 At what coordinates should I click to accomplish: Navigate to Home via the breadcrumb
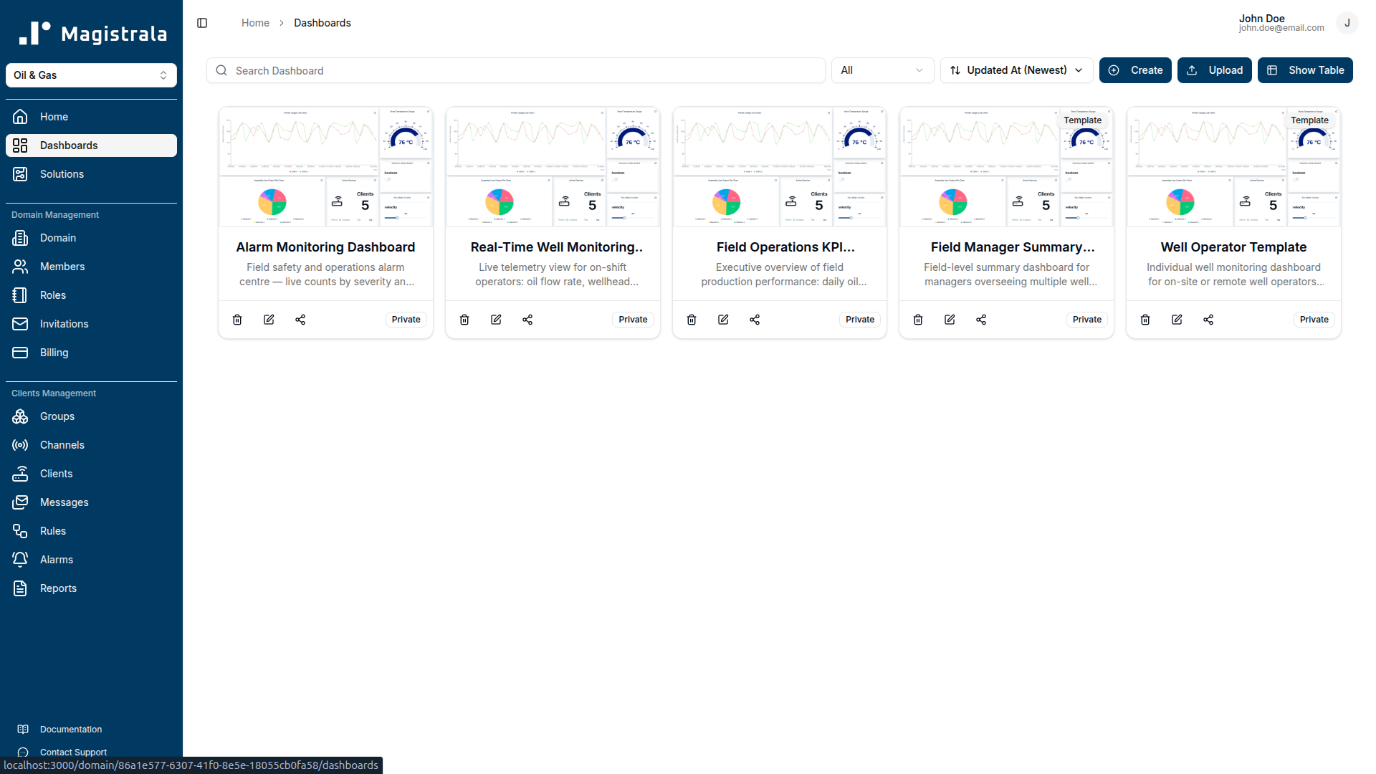[255, 22]
